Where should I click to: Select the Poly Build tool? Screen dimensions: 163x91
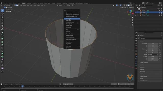tap(2, 54)
